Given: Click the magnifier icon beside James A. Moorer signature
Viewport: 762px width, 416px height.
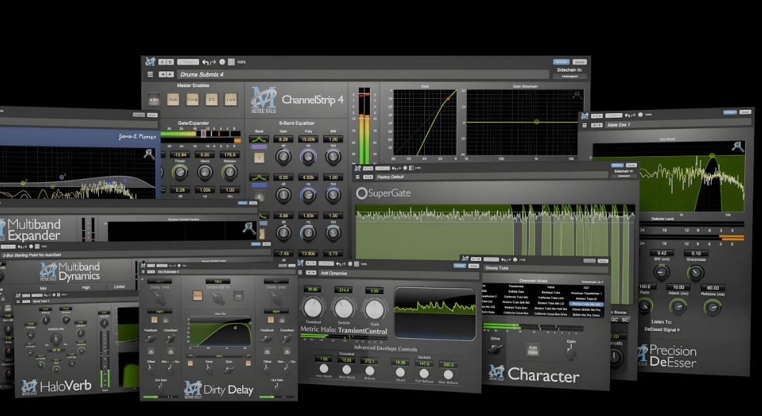Looking at the screenshot, I should [149, 154].
